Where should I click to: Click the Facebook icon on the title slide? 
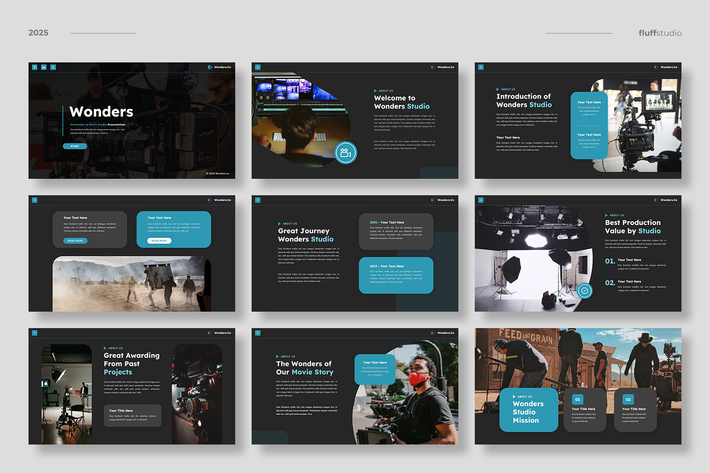[35, 67]
